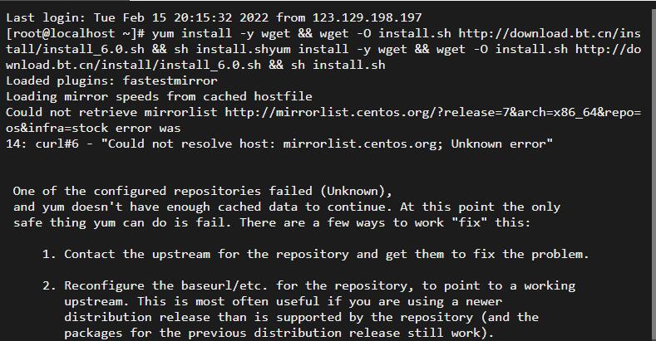Click the 'install.shyum' text in command
This screenshot has height=341, width=656.
pyautogui.click(x=244, y=49)
